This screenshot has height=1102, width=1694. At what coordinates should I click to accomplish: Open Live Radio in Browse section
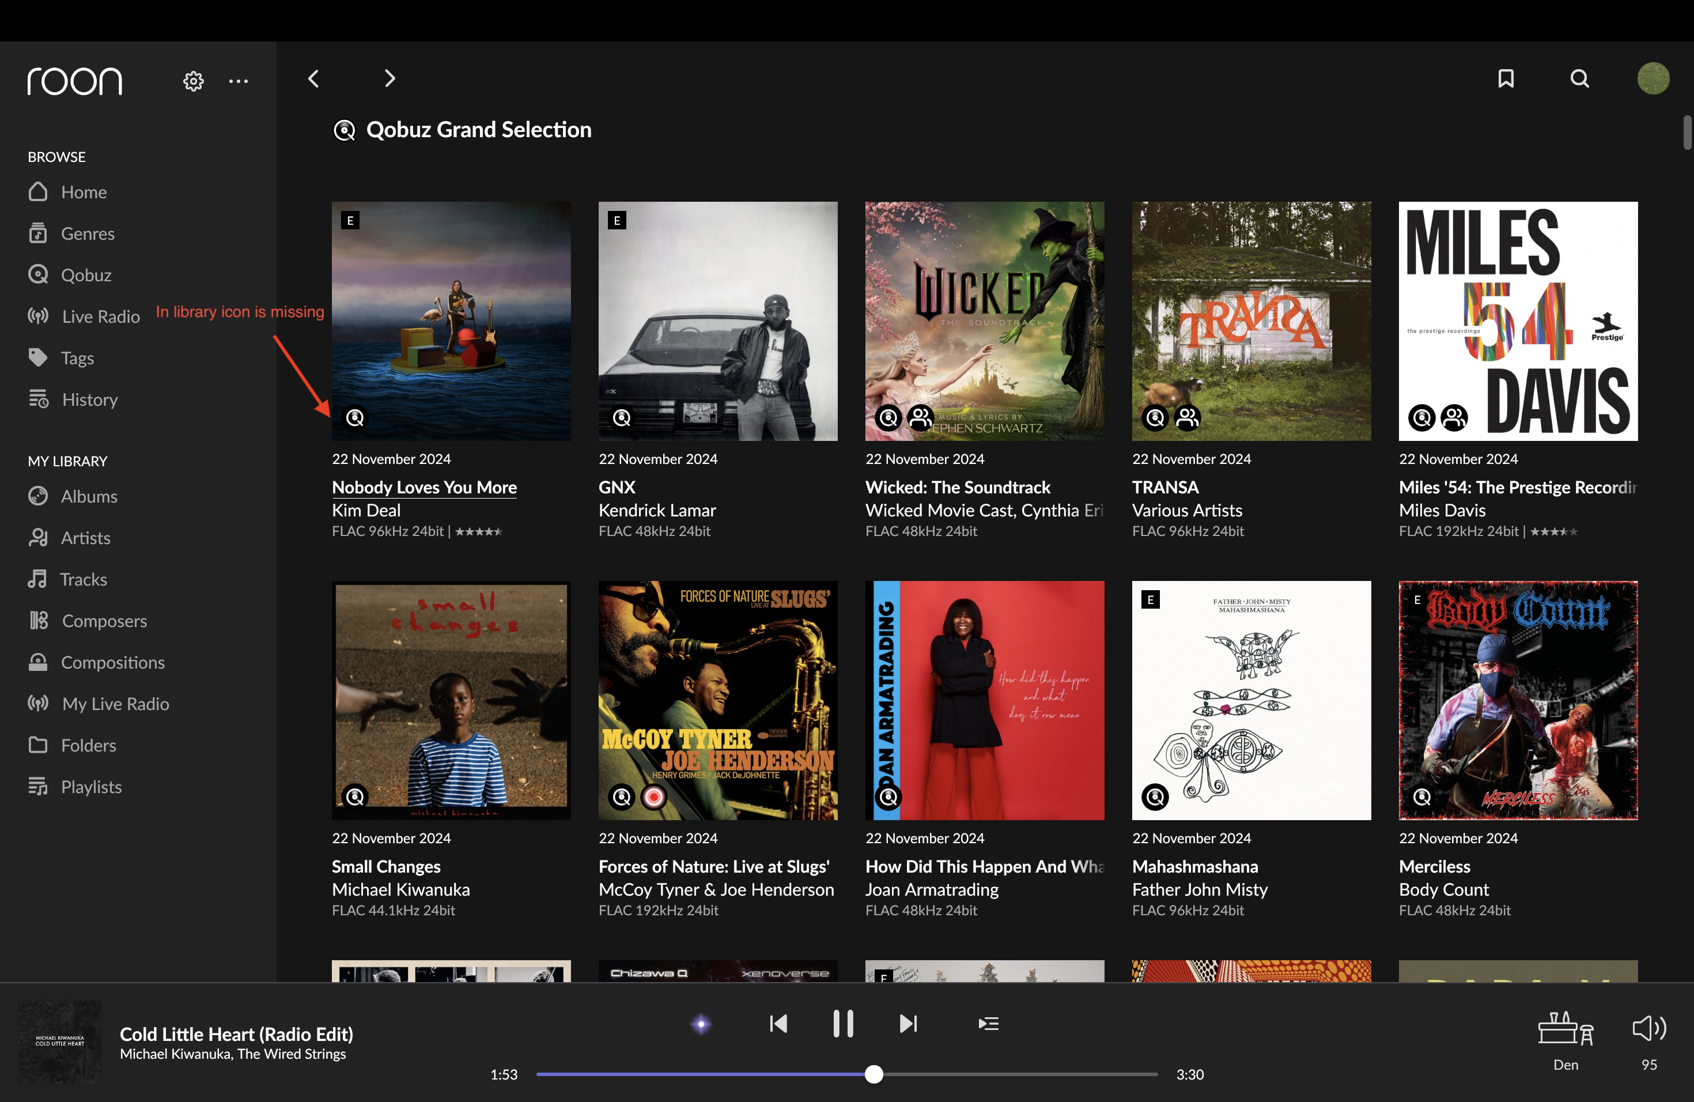click(84, 316)
